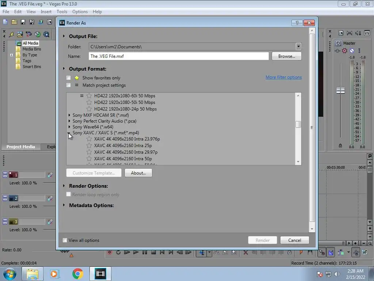Screen dimensions: 374x281
Task: Click the Browse... button
Action: click(286, 56)
